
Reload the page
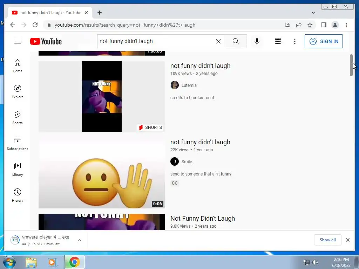pyautogui.click(x=35, y=25)
